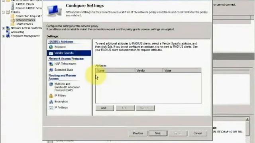Click the Connection Request folder icon
Image resolution: width=255 pixels, height=143 pixels.
[x=13, y=16]
